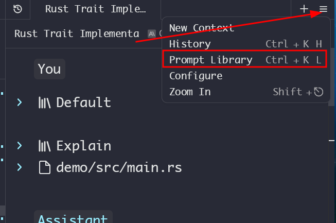Open Prompt Library from the menu
The height and width of the screenshot is (223, 336).
[x=210, y=60]
